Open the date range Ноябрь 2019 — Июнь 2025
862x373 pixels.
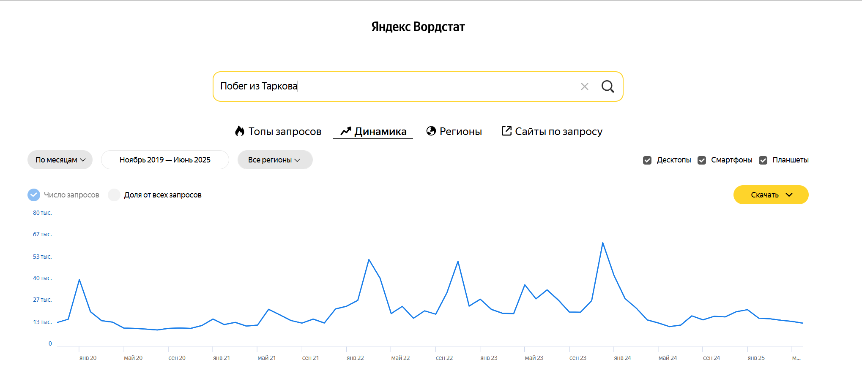[x=165, y=160]
